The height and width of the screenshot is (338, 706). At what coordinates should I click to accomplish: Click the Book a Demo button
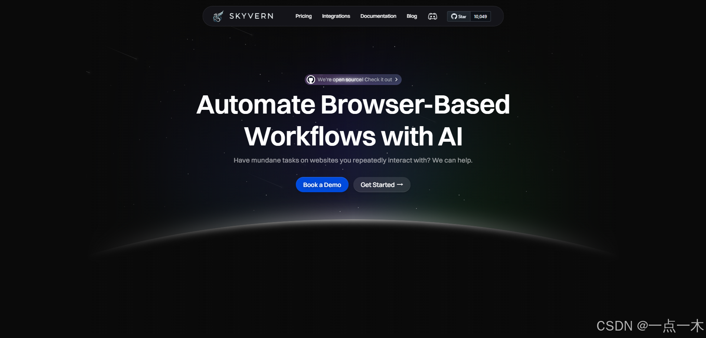(x=322, y=185)
